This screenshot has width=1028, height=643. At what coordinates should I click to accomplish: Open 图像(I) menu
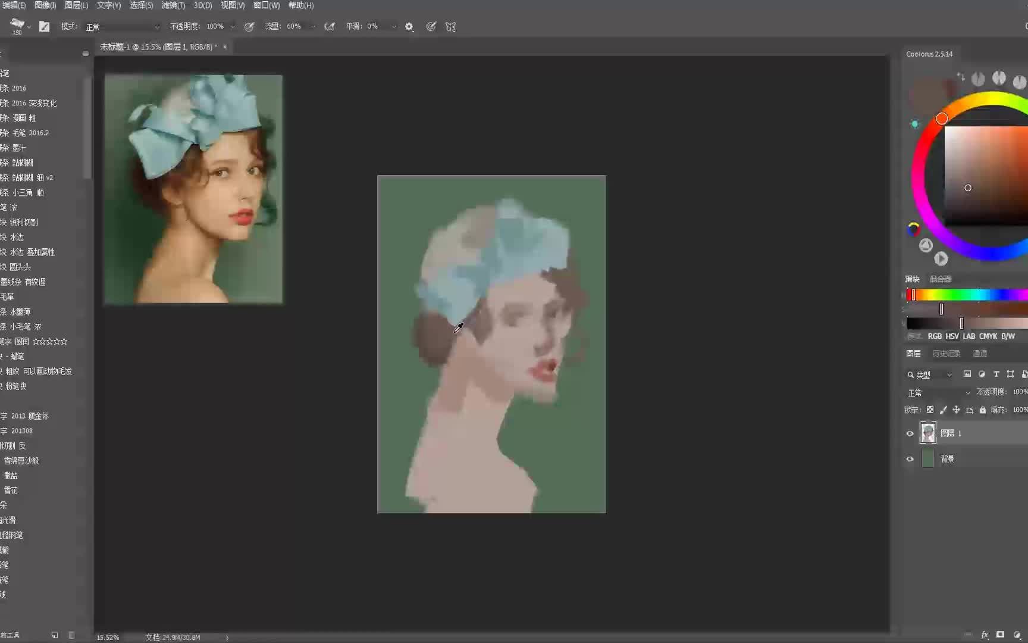(45, 5)
